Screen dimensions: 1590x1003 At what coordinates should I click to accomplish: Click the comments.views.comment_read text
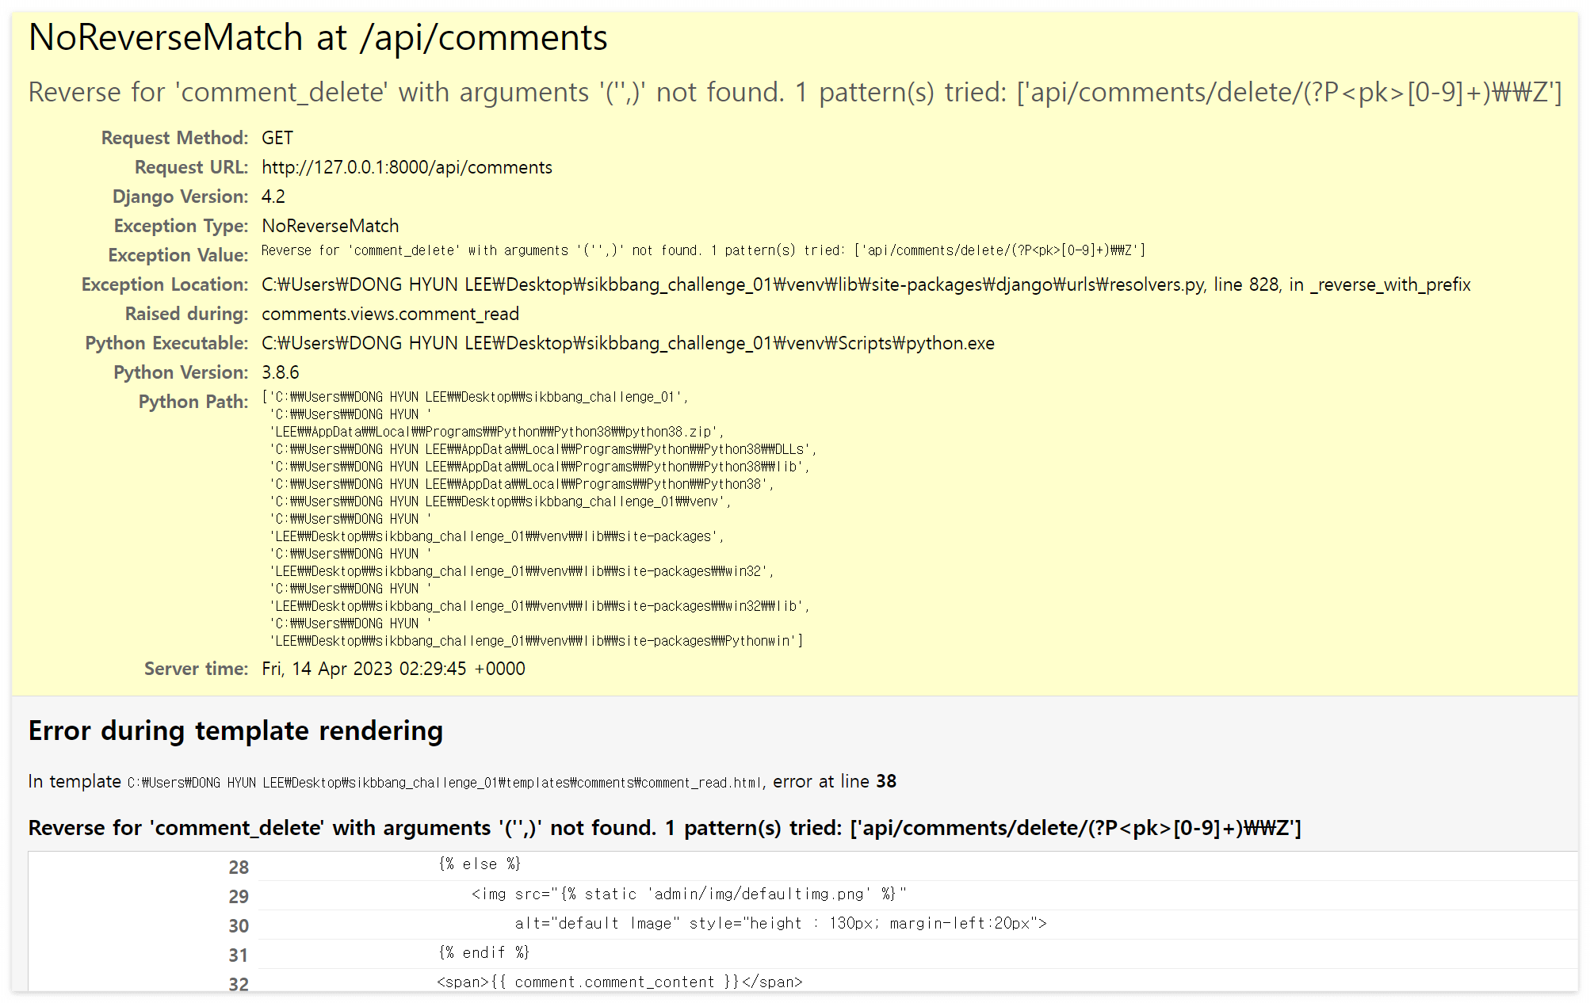point(390,314)
